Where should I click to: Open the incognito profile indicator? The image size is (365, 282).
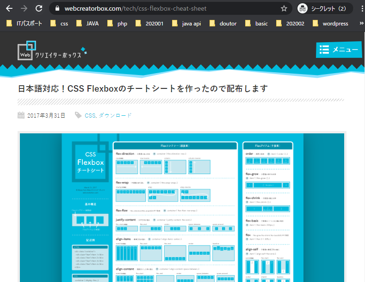click(x=325, y=9)
